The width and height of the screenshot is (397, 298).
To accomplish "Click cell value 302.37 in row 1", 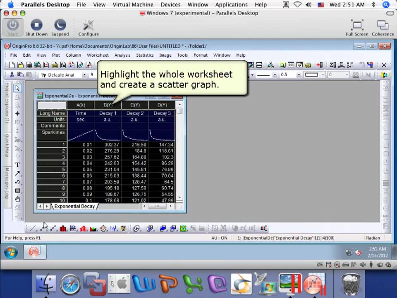I will pos(108,145).
